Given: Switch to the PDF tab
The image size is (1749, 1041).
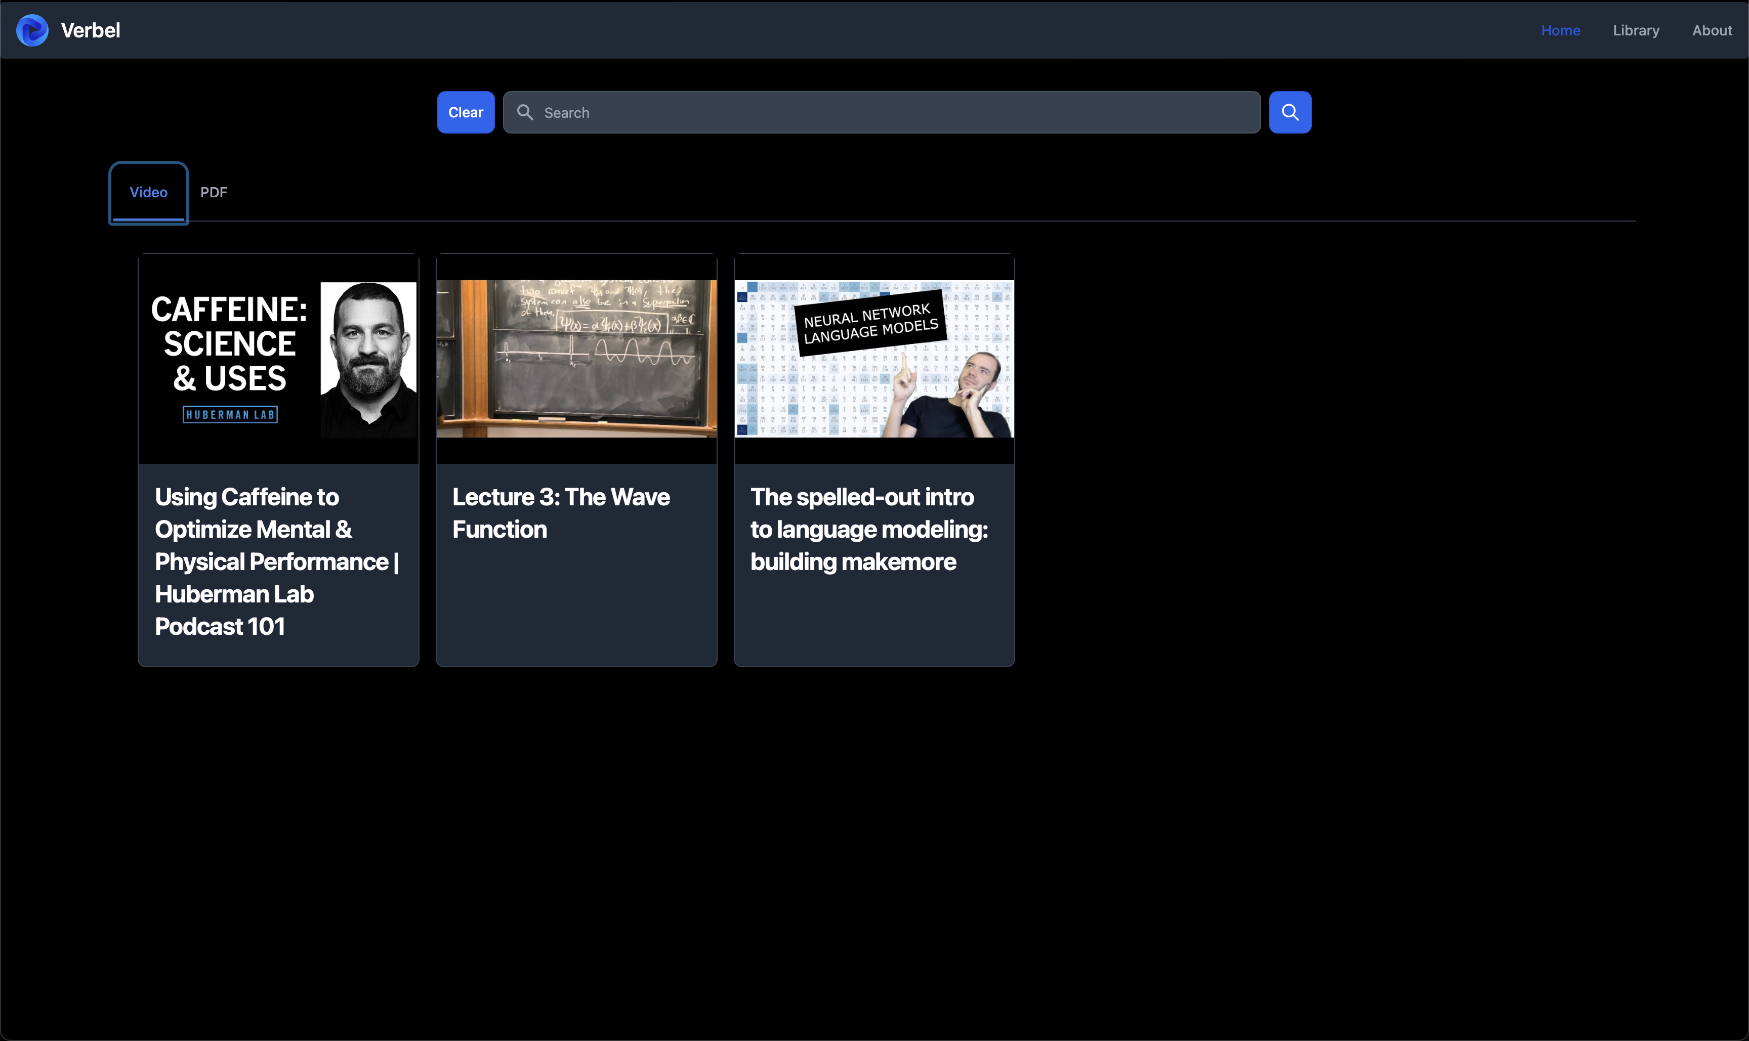Looking at the screenshot, I should coord(214,192).
